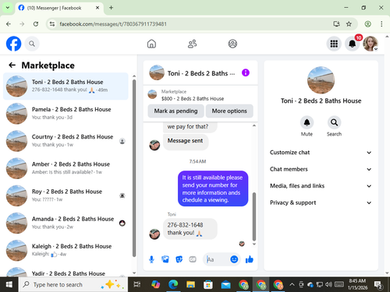
Task: Expand Chat members section
Action: [x=321, y=169]
